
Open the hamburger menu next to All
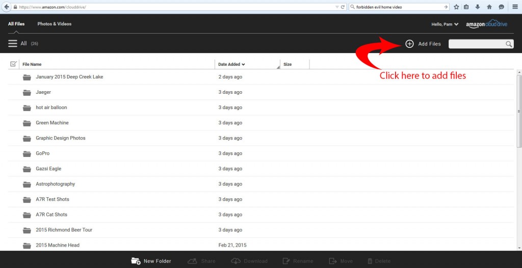(x=13, y=44)
